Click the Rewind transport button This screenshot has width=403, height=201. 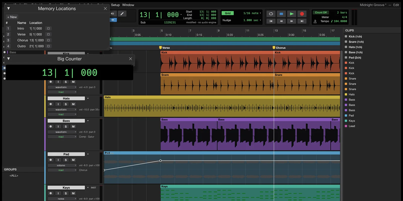(281, 21)
